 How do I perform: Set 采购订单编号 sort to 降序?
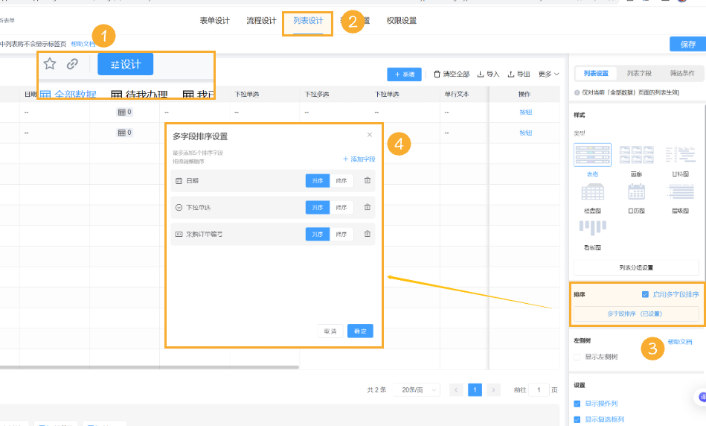(x=341, y=234)
